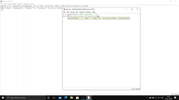Open Debug menu in Python Shell window
Image resolution: width=179 pixels, height=100 pixels.
tap(14, 4)
